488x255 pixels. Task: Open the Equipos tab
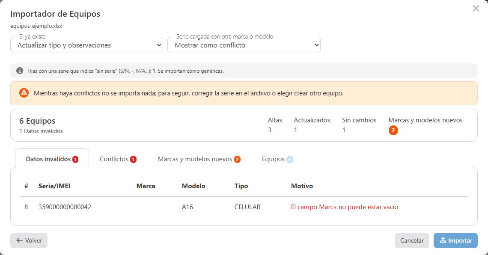(277, 159)
